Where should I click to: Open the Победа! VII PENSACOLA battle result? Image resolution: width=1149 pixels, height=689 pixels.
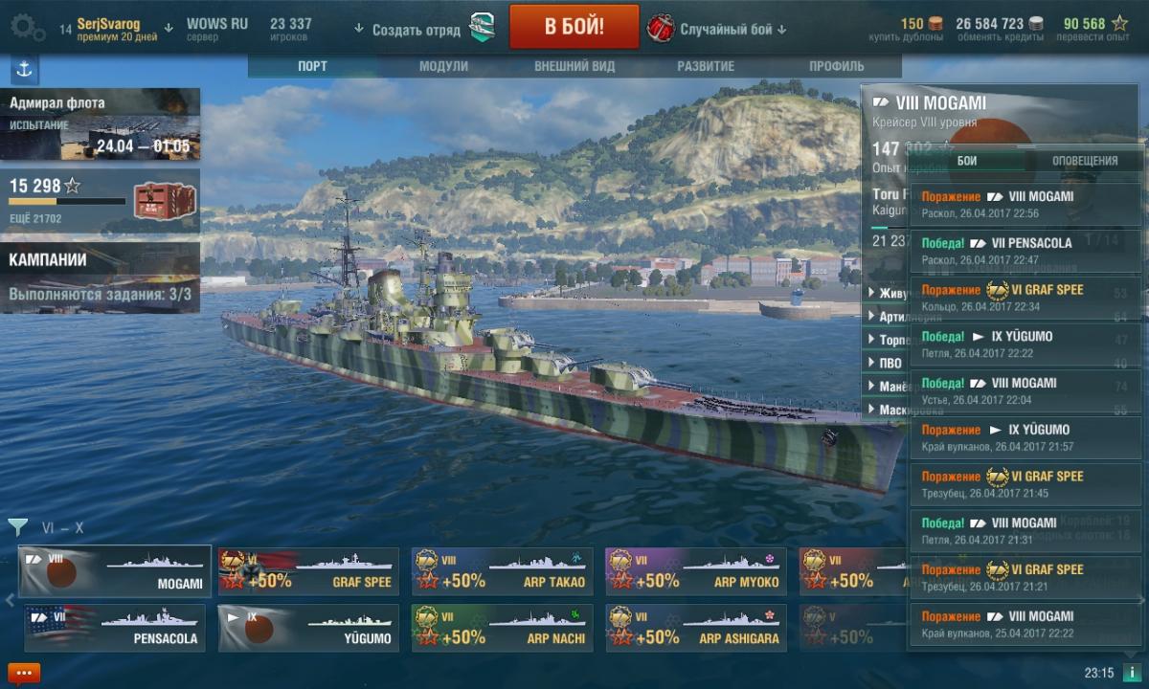(x=1025, y=251)
